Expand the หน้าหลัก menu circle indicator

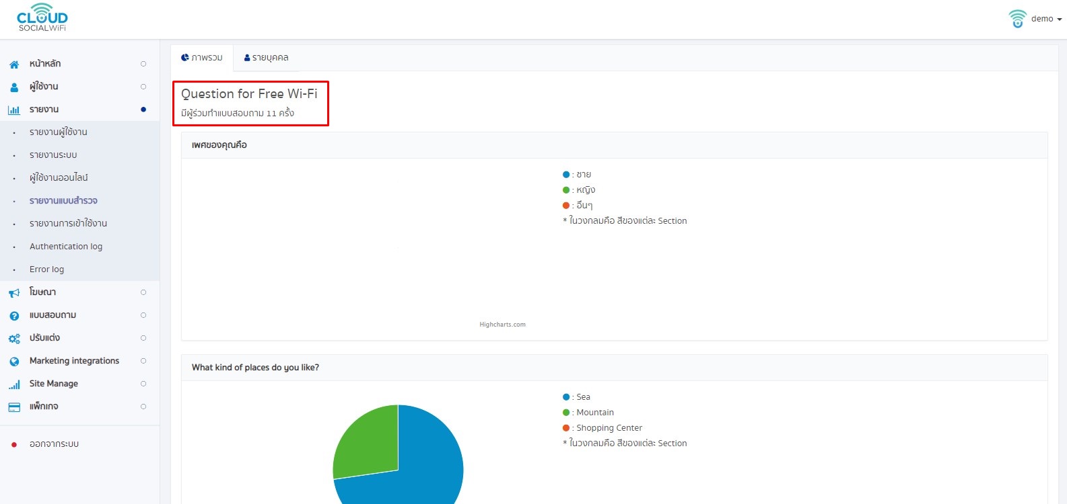[143, 64]
